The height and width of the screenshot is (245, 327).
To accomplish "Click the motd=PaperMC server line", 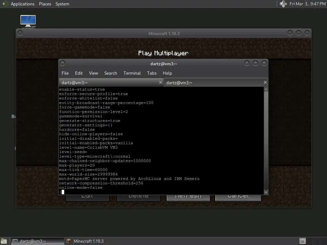I will click(129, 179).
